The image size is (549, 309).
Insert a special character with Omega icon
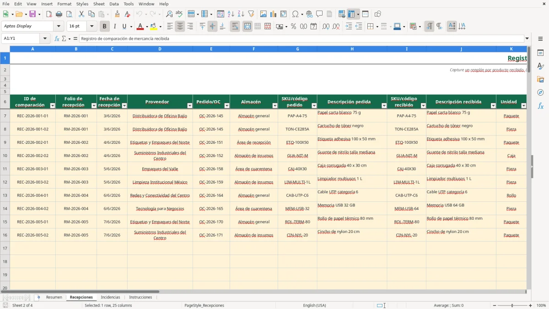pos(295,14)
